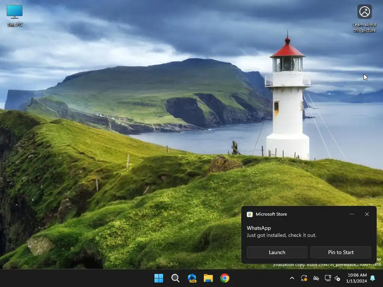Screen dimensions: 383x287
Task: Click 'Just got installed, check it out.' text
Action: pos(281,235)
